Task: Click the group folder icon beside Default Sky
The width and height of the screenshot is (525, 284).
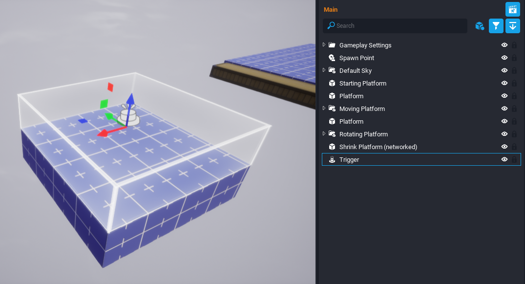Action: pyautogui.click(x=332, y=70)
